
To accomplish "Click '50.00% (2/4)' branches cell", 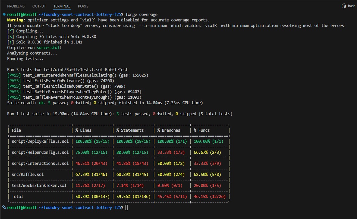I will [171, 175].
